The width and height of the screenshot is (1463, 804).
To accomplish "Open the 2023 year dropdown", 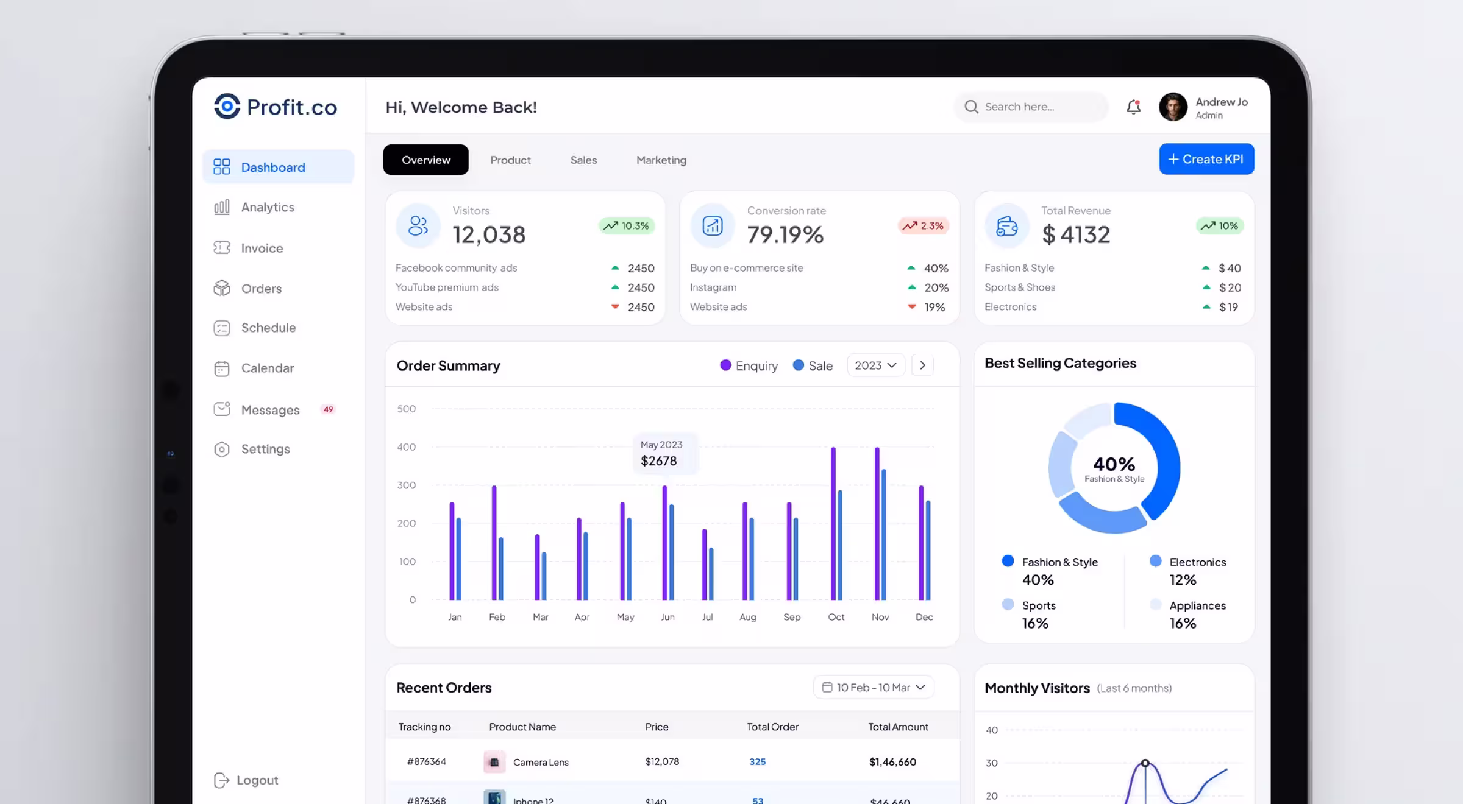I will (x=876, y=365).
